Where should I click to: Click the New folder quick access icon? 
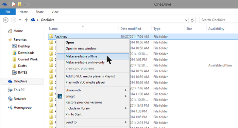19,4
